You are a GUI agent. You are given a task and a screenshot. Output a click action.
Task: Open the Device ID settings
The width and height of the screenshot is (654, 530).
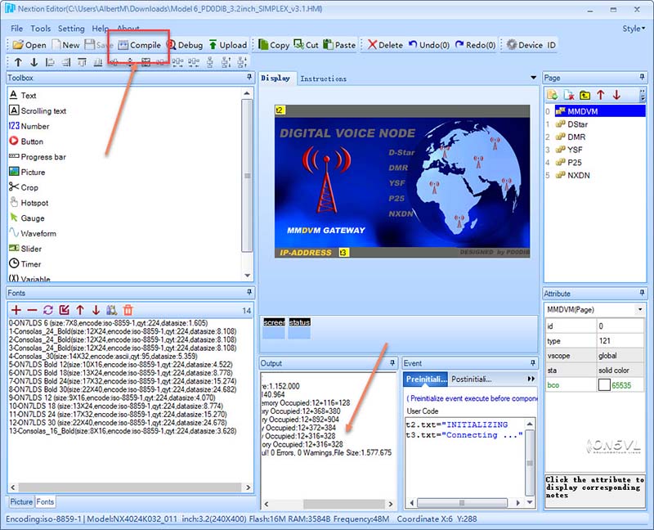[531, 45]
